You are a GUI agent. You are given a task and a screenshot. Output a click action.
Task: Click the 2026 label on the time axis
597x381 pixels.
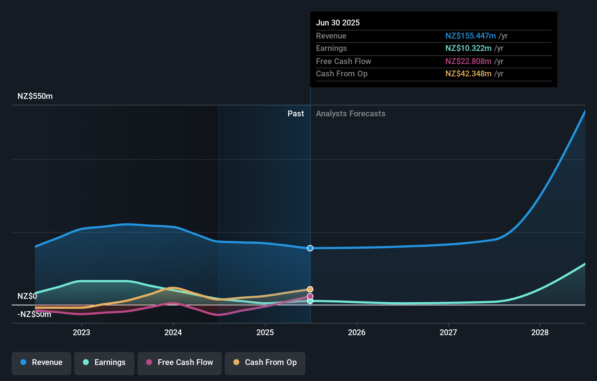pos(357,332)
